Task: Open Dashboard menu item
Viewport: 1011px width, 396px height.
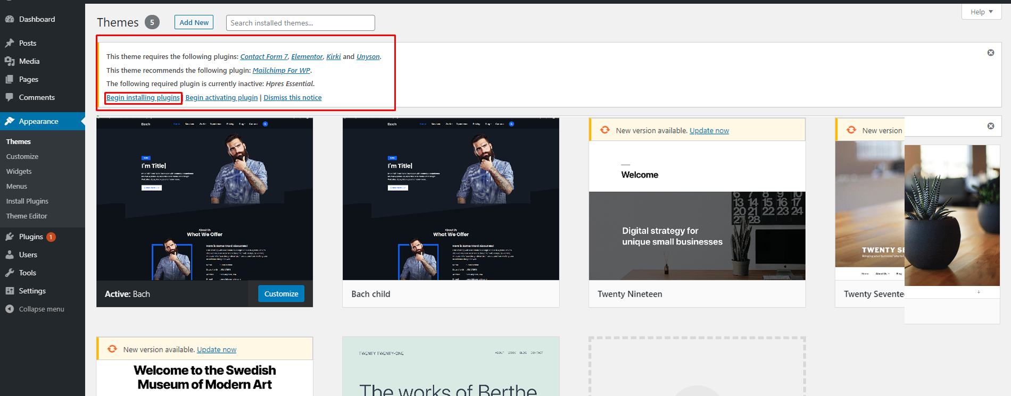Action: click(x=43, y=19)
